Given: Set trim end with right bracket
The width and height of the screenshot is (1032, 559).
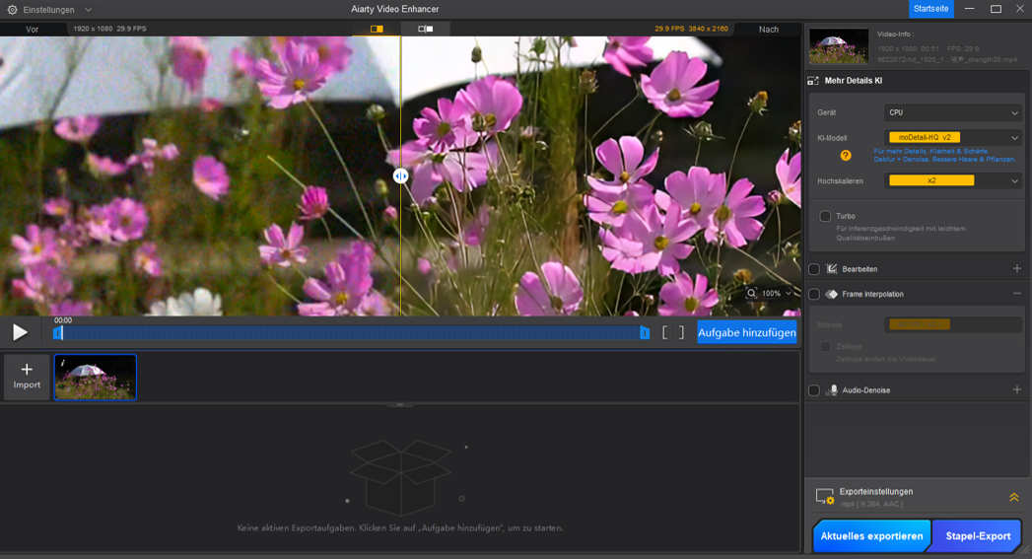Looking at the screenshot, I should (681, 332).
